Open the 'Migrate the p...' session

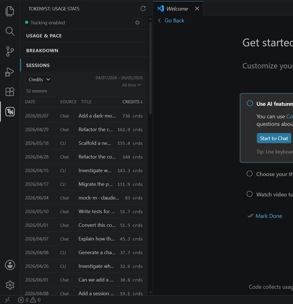84,184
